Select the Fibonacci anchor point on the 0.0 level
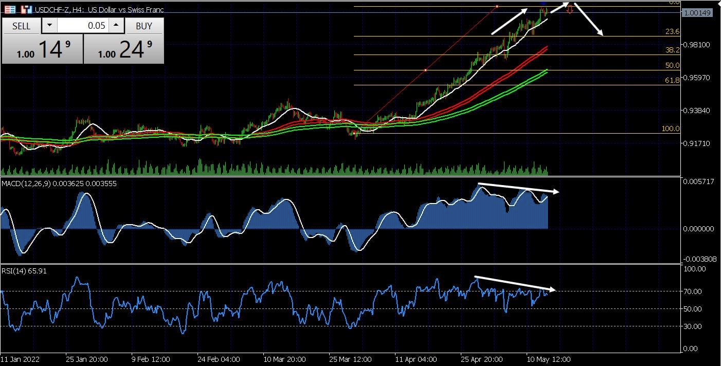Viewport: 721px width, 366px height. (x=497, y=7)
